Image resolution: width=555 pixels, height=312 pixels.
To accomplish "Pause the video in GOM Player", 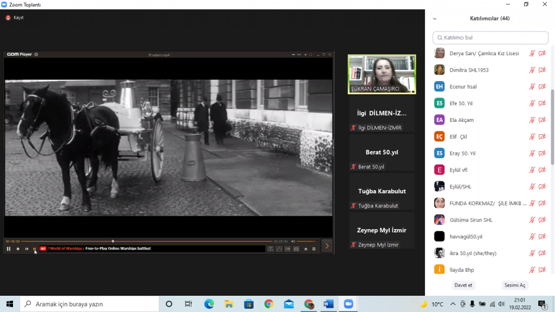I will 9,249.
